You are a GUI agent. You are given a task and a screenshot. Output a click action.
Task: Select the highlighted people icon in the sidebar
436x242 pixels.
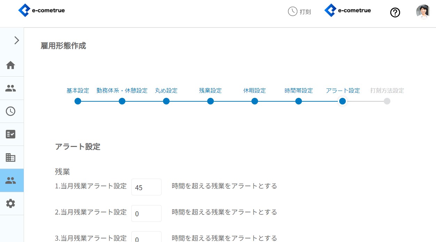click(x=11, y=180)
